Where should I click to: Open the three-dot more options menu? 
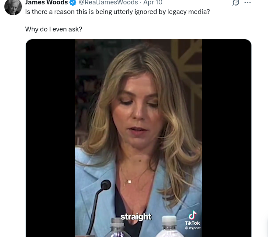click(247, 3)
